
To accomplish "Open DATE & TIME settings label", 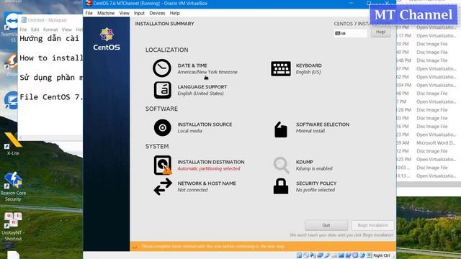I will (192, 65).
